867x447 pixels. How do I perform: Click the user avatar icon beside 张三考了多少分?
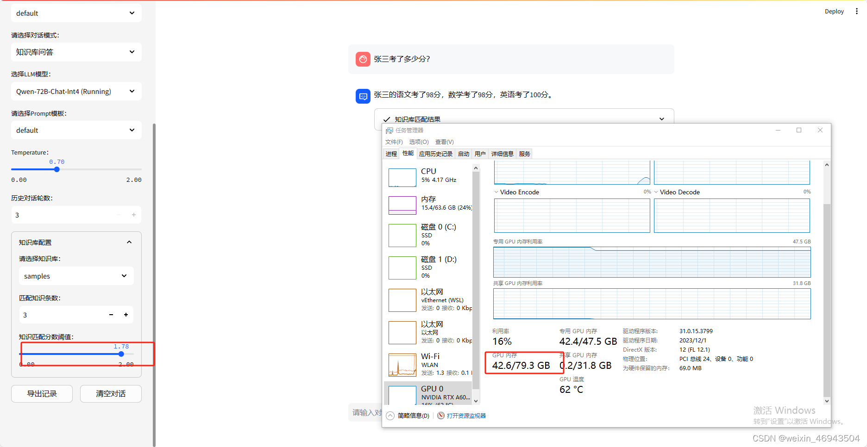coord(363,59)
